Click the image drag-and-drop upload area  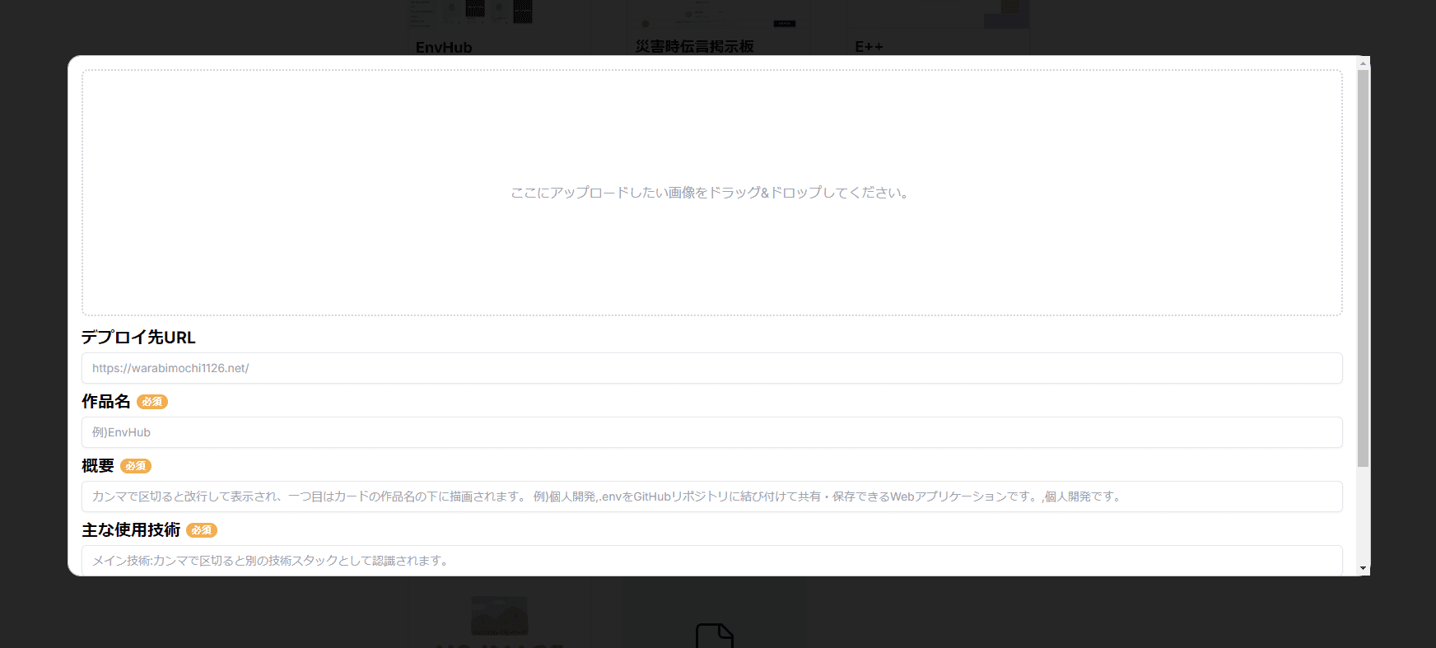[712, 193]
